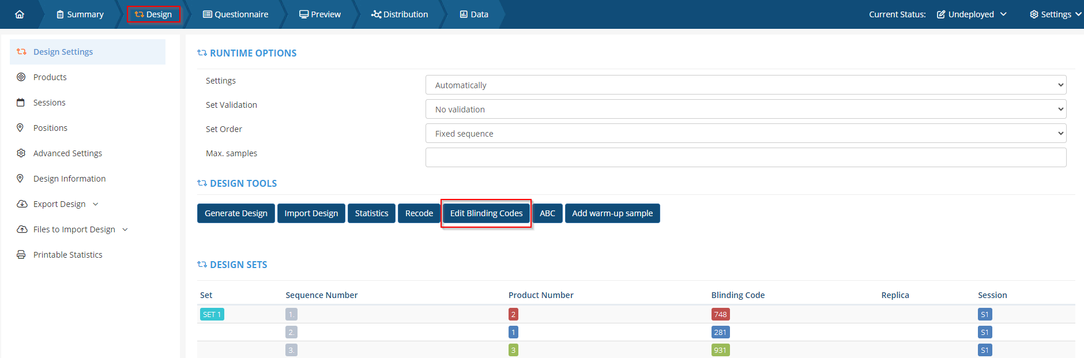Click the home icon in top navigation

20,14
